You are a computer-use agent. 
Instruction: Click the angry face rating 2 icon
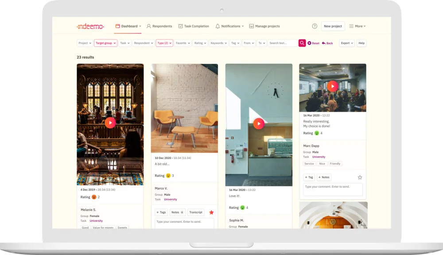94,197
